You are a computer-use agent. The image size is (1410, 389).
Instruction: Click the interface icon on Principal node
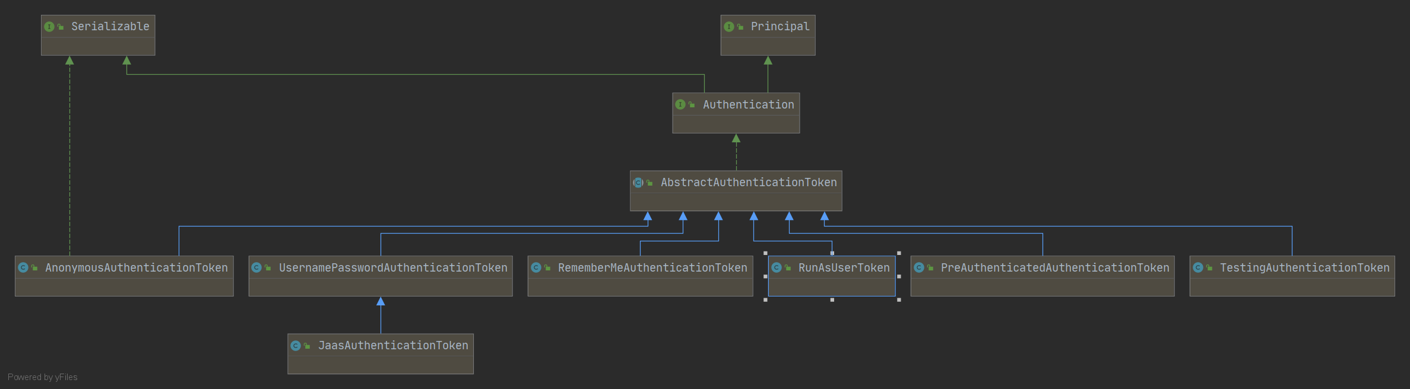point(729,27)
